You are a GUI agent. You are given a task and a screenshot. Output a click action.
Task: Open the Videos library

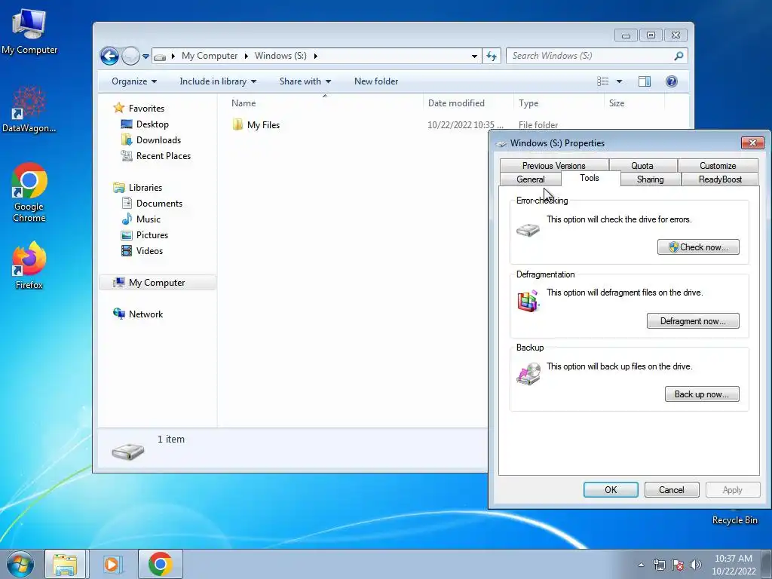coord(149,250)
